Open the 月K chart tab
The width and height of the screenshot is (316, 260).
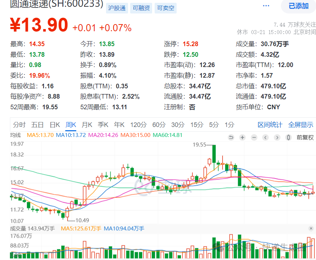pyautogui.click(x=87, y=125)
